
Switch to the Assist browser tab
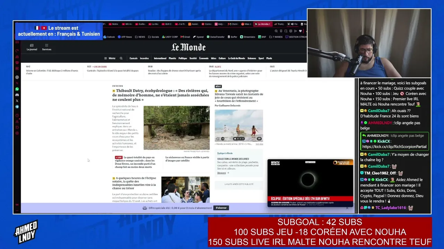tap(193, 24)
